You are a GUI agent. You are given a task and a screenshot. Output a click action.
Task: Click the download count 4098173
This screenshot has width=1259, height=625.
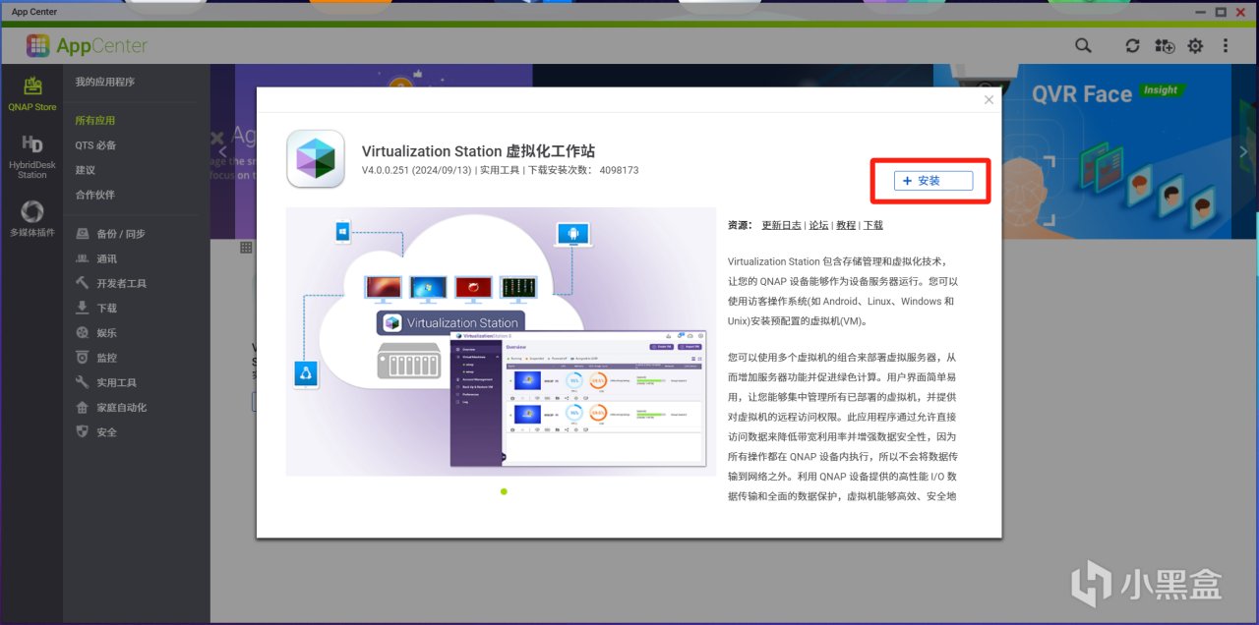tap(619, 170)
